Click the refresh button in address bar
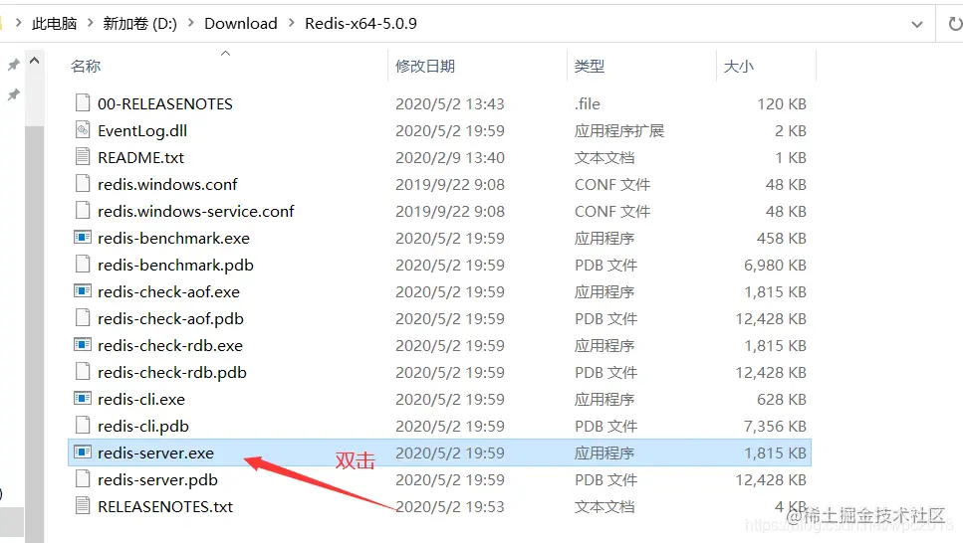The width and height of the screenshot is (963, 543). (x=954, y=24)
